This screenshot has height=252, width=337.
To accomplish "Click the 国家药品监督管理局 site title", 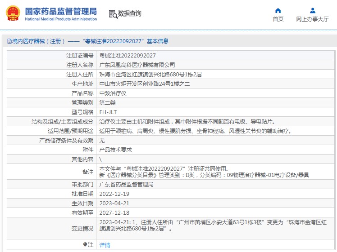I will pos(61,11).
